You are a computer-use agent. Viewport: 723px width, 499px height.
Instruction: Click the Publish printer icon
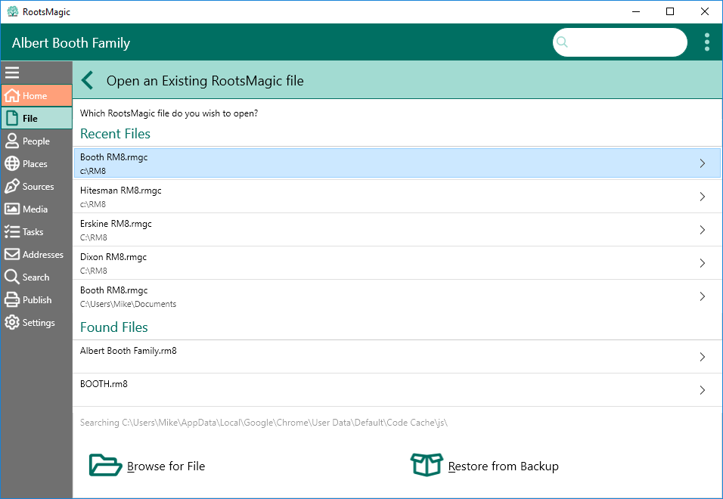(x=12, y=300)
